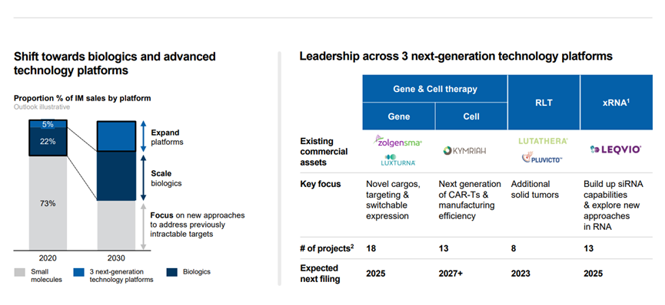Select the Gene & Cell therapy header

[x=434, y=89]
